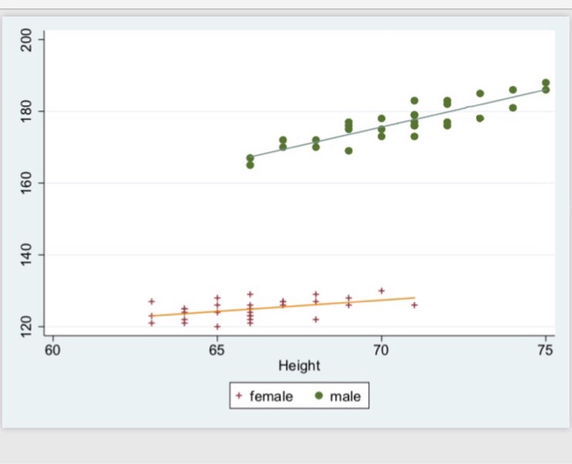This screenshot has width=572, height=464.
Task: Click the 180 y-axis tick label
Action: 26,111
